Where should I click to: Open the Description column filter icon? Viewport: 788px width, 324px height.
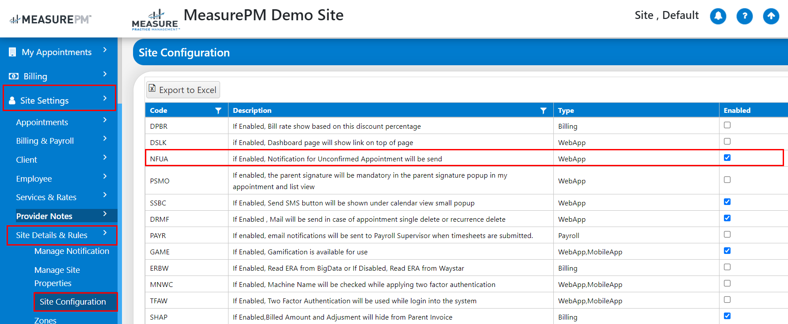tap(544, 111)
